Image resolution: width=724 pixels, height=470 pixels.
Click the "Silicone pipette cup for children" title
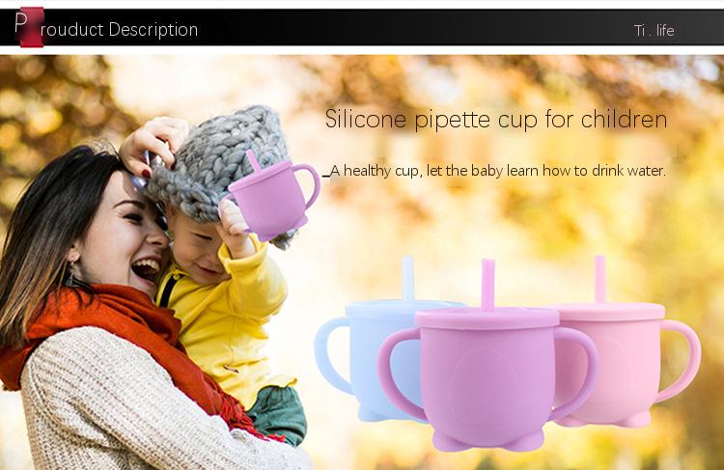click(496, 119)
